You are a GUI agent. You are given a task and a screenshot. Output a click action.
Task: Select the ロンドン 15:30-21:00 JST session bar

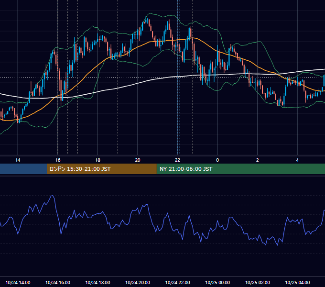click(101, 169)
